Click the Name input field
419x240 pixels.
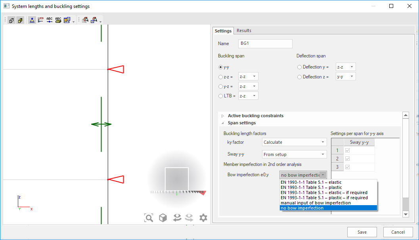tap(265, 44)
